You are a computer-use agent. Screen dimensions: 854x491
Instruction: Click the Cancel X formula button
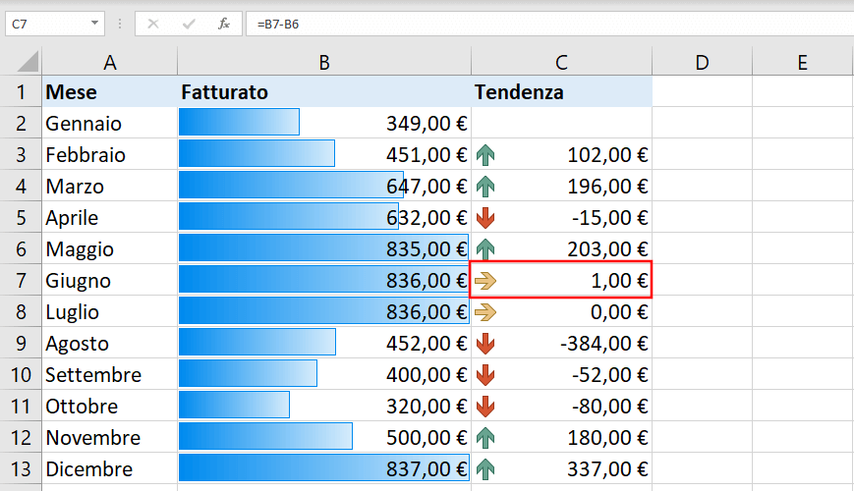point(153,24)
